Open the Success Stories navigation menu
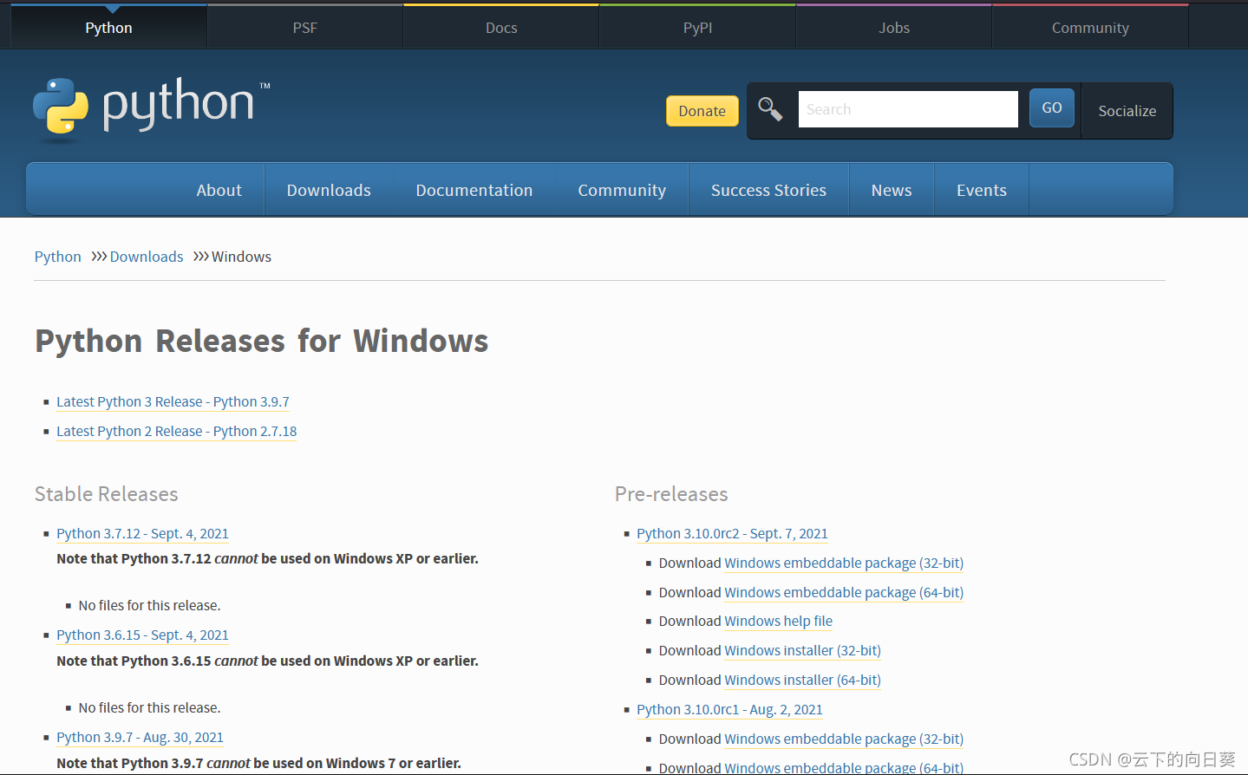1248x775 pixels. pyautogui.click(x=768, y=190)
